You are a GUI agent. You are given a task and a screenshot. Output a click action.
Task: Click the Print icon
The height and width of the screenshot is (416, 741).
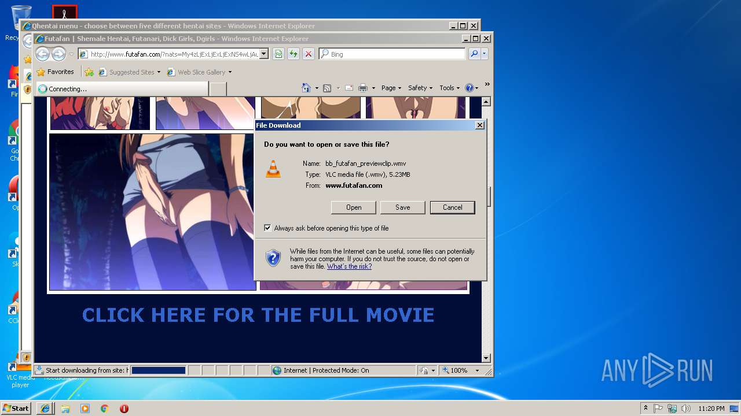click(x=363, y=88)
